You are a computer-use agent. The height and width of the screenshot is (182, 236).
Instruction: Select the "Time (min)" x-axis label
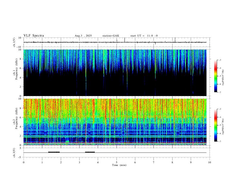tap(119, 165)
